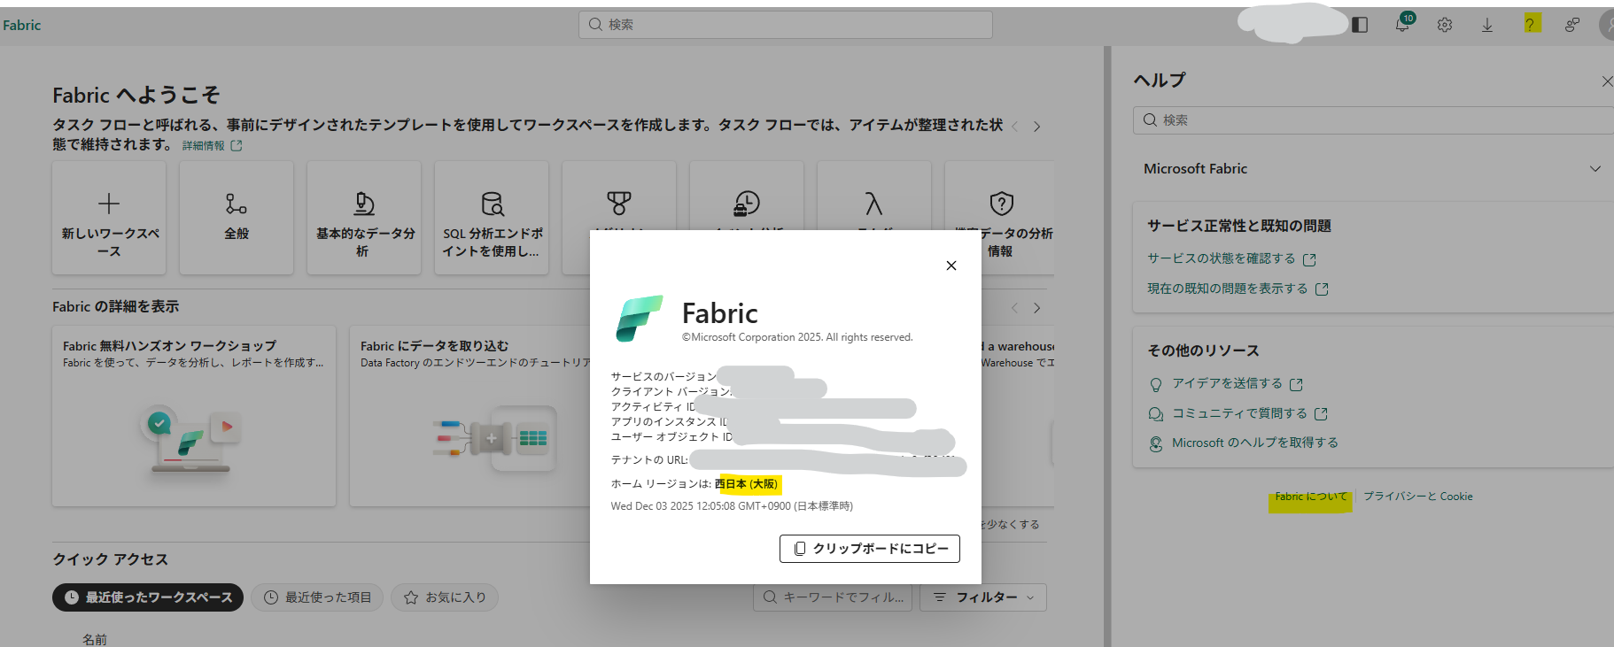Select the SQL 分析エンドポイント card
1614x647 pixels.
pos(492,218)
